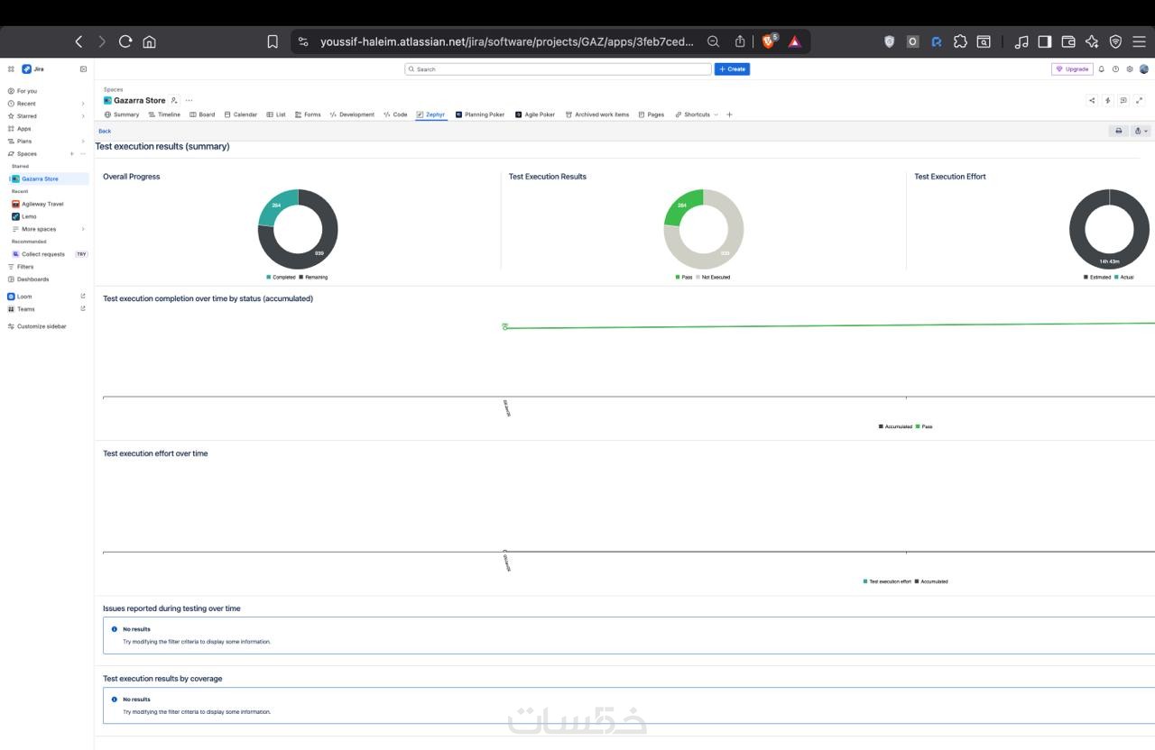This screenshot has height=750, width=1155.
Task: Open the three-dot menu beside Gazarra Store
Action: coord(189,100)
